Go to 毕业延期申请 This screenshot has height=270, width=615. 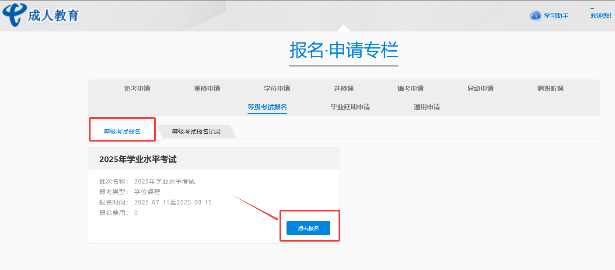[350, 107]
